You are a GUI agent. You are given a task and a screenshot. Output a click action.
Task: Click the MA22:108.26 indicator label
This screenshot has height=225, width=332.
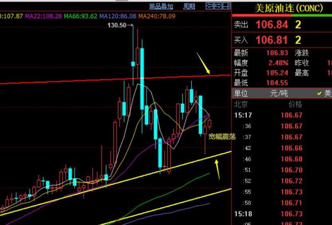point(44,16)
